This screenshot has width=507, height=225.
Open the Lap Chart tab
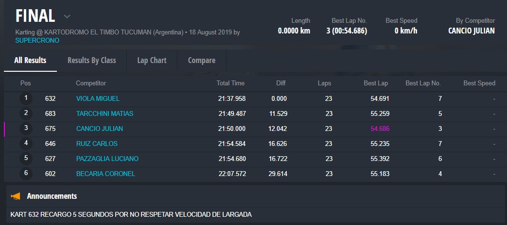[152, 60]
